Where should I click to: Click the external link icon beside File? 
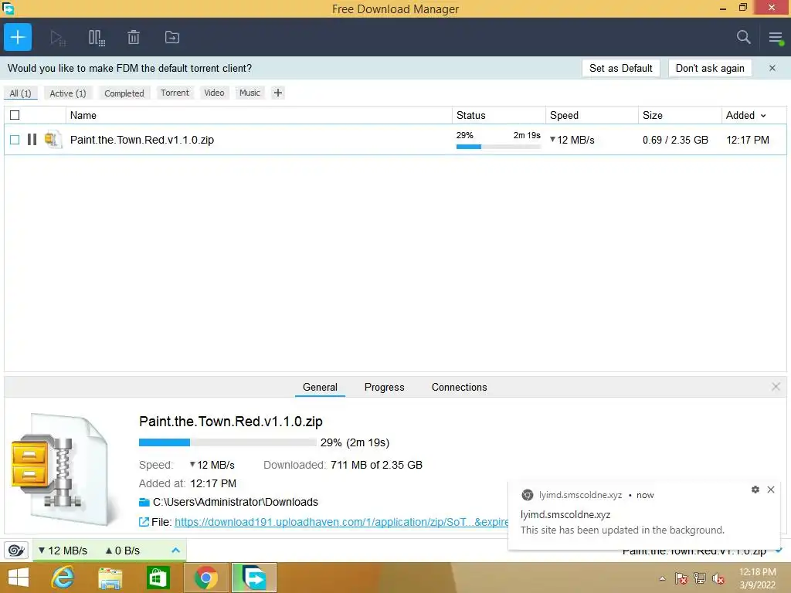pyautogui.click(x=144, y=522)
